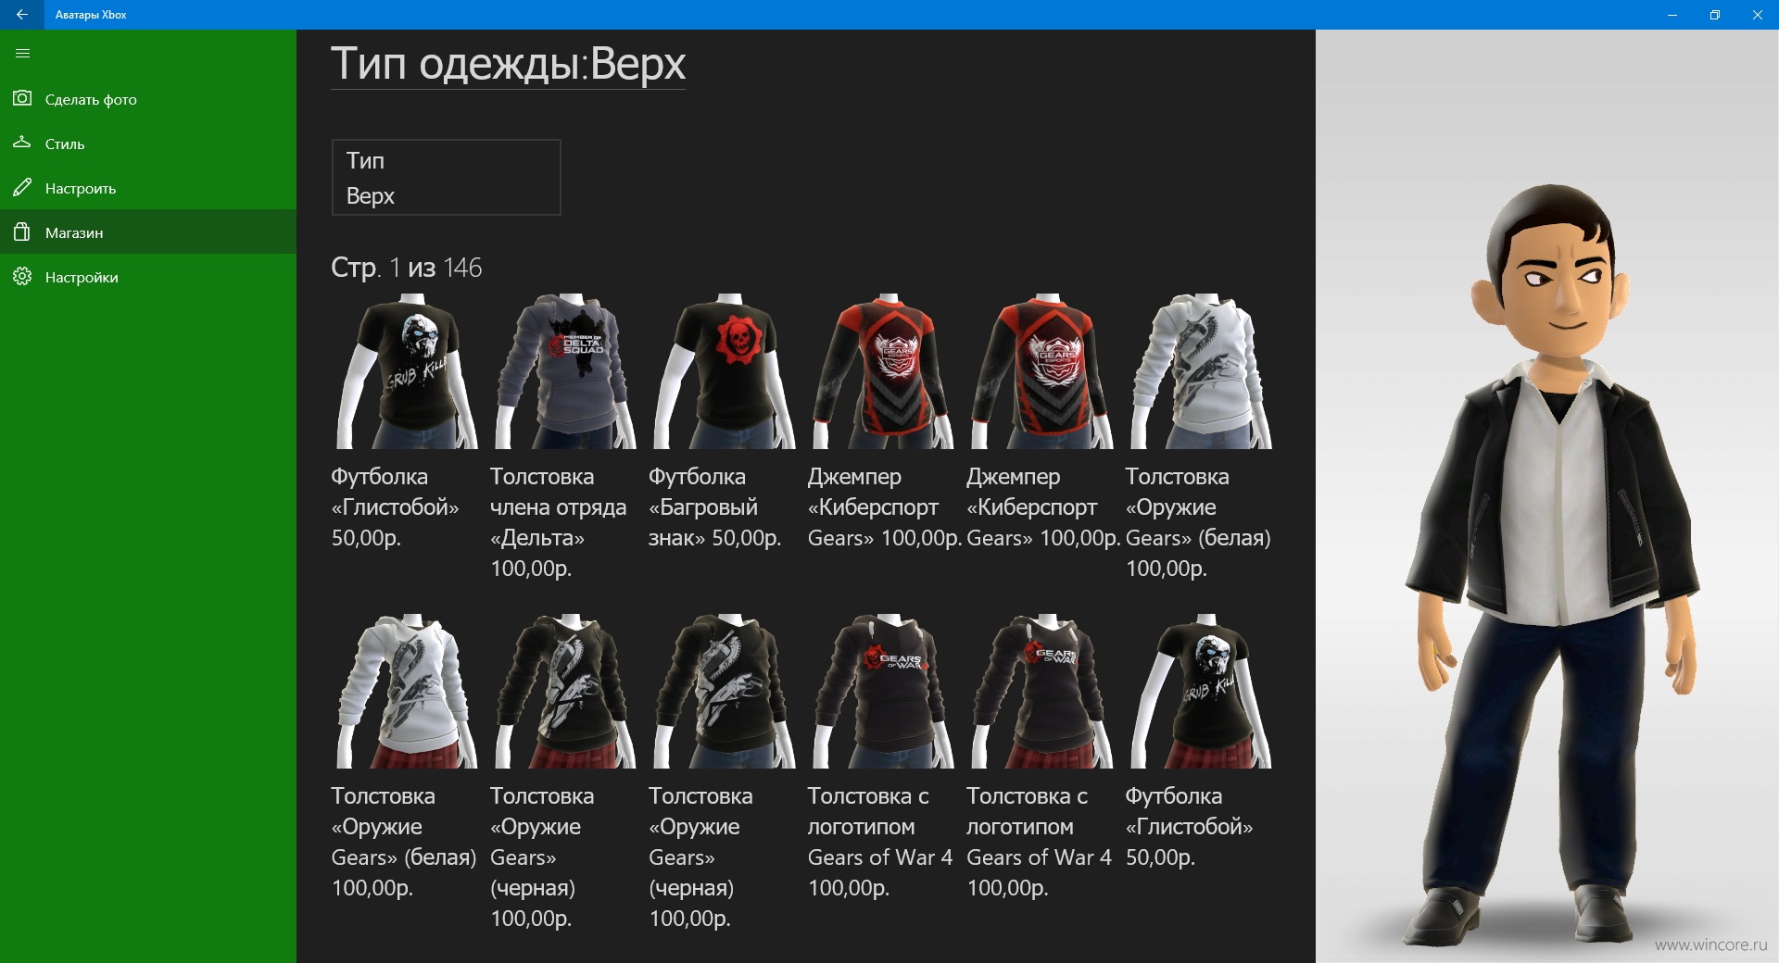Select Настроить in the sidebar
Viewport: 1779px width, 963px height.
coord(148,188)
